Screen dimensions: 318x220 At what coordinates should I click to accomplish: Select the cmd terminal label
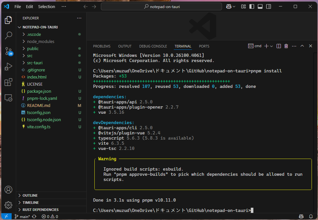[255, 46]
